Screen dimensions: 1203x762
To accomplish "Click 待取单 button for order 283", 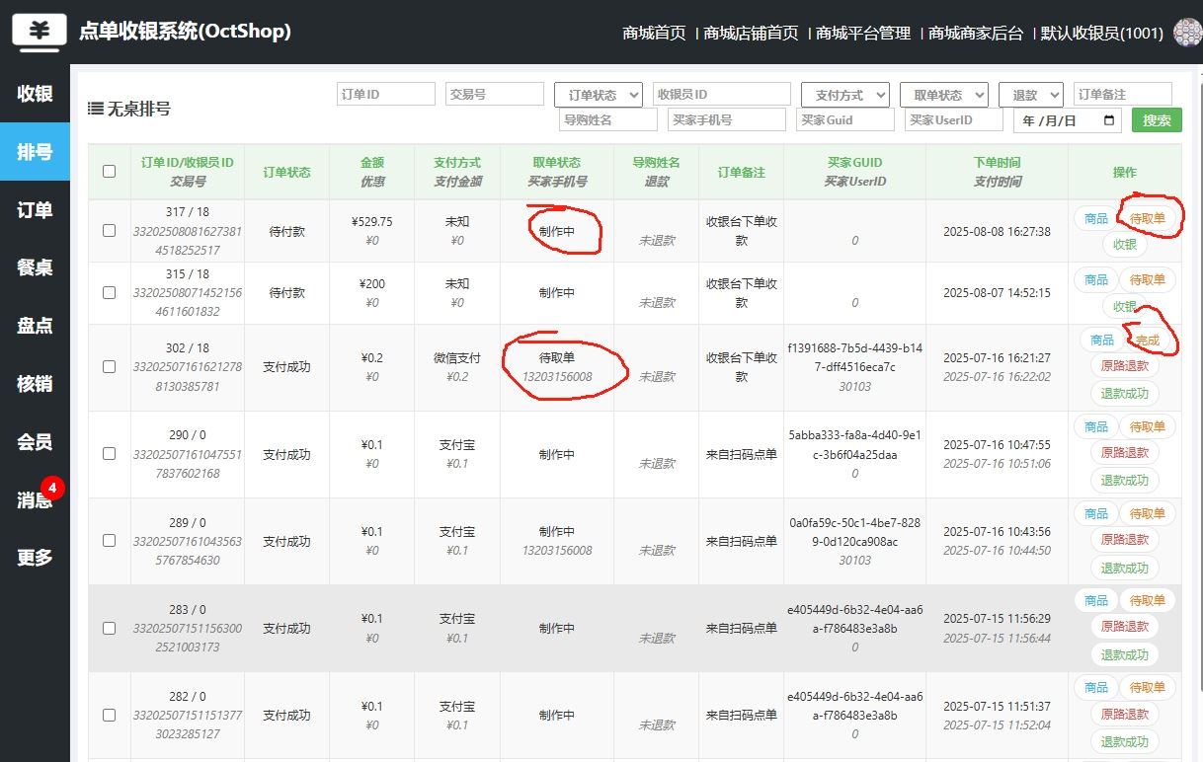I will (1147, 601).
